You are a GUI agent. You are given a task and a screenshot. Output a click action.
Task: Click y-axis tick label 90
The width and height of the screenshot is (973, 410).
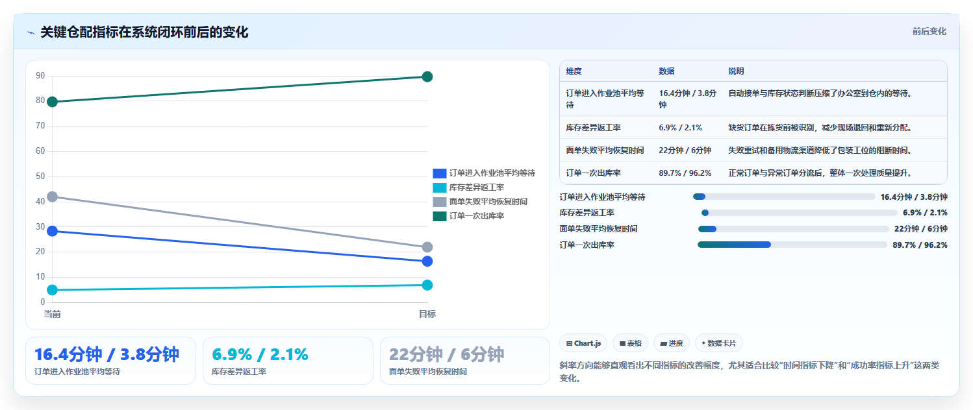[40, 76]
